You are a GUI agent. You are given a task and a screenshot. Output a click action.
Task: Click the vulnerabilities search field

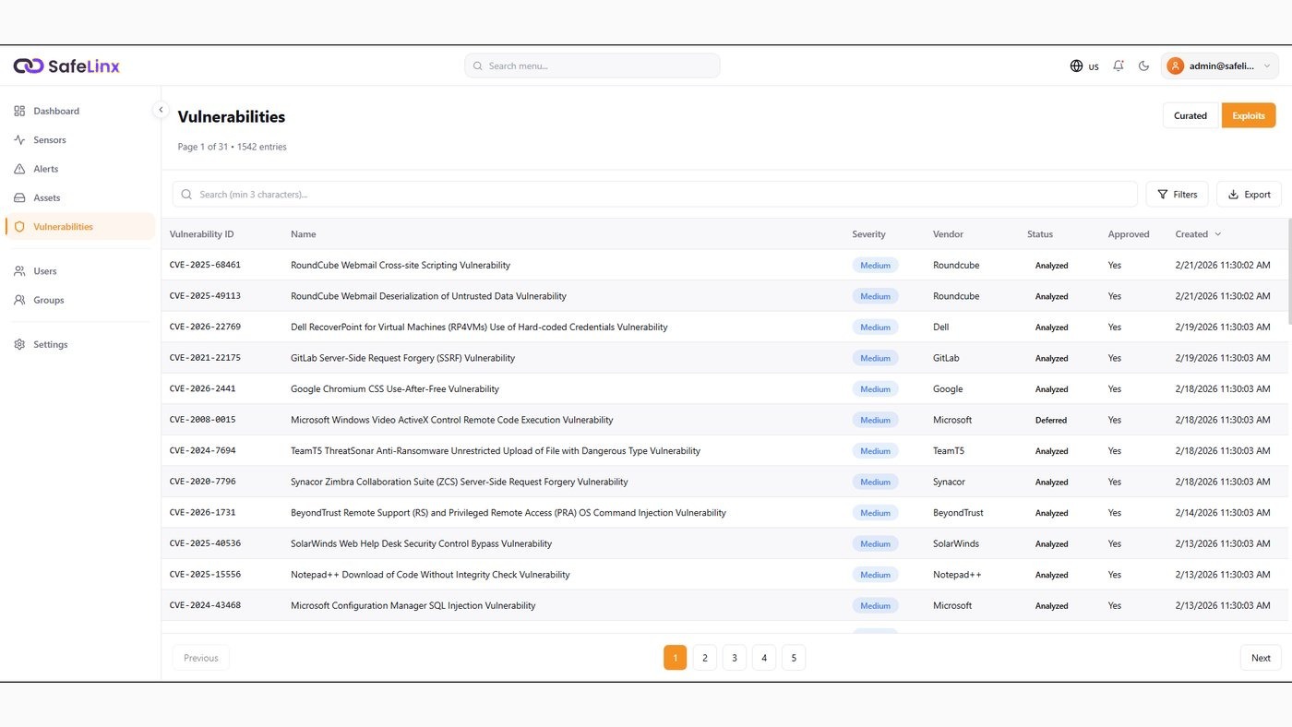coord(654,194)
